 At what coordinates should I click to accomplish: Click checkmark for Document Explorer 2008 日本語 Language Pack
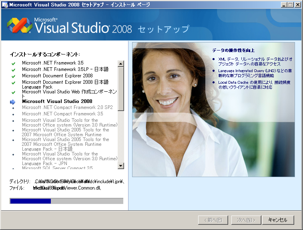tap(13, 83)
